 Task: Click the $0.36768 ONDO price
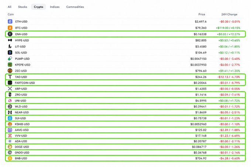tap(200, 153)
